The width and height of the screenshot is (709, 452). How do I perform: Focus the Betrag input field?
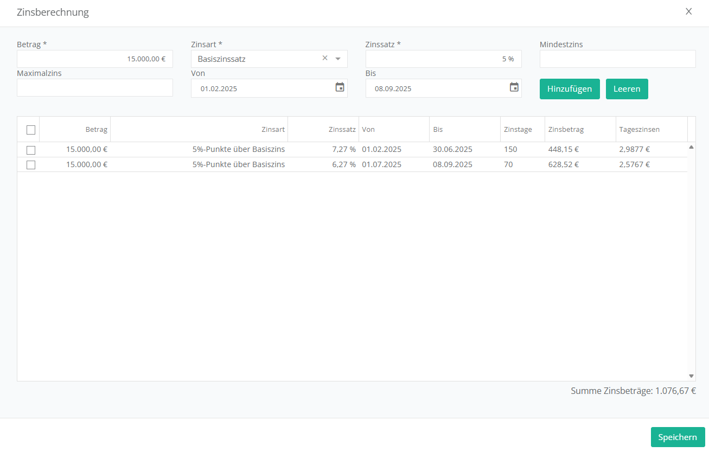click(x=94, y=59)
